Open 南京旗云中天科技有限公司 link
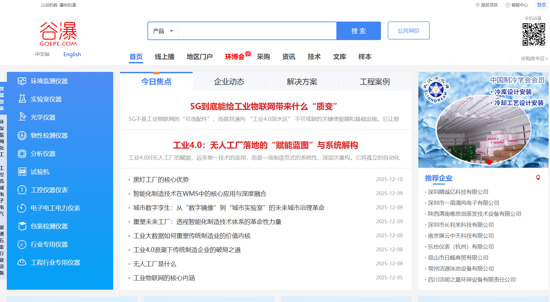The height and width of the screenshot is (302, 550). [461, 236]
